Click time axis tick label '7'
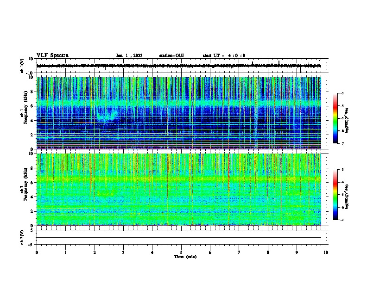 pos(239,252)
